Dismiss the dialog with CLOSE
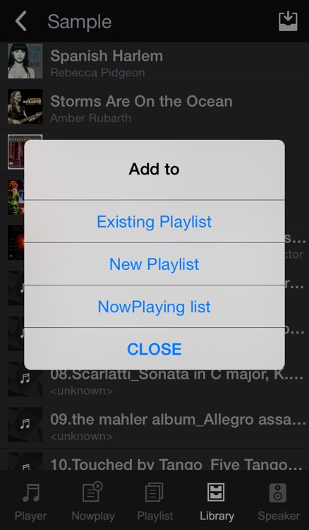The image size is (309, 530). coord(154,349)
